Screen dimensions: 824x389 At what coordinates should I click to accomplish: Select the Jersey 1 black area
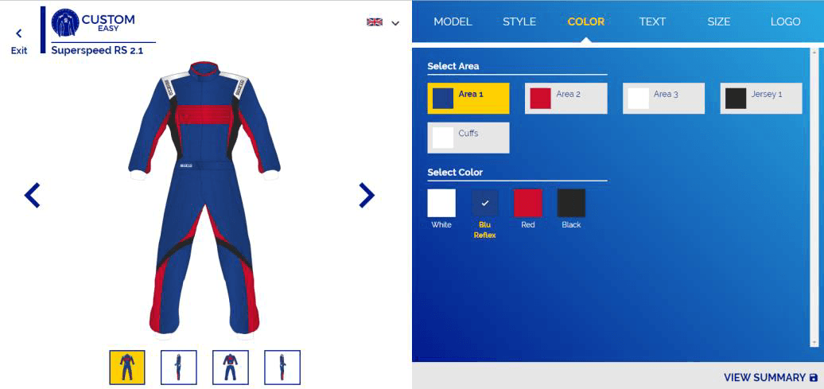coord(761,99)
